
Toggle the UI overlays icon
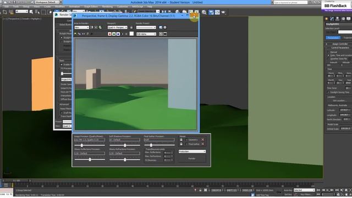161,34
